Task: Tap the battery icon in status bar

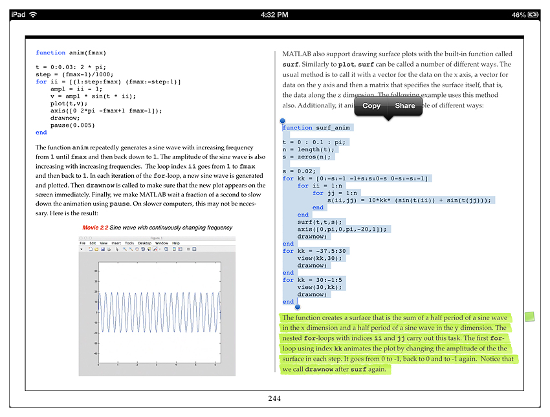Action: coord(533,15)
